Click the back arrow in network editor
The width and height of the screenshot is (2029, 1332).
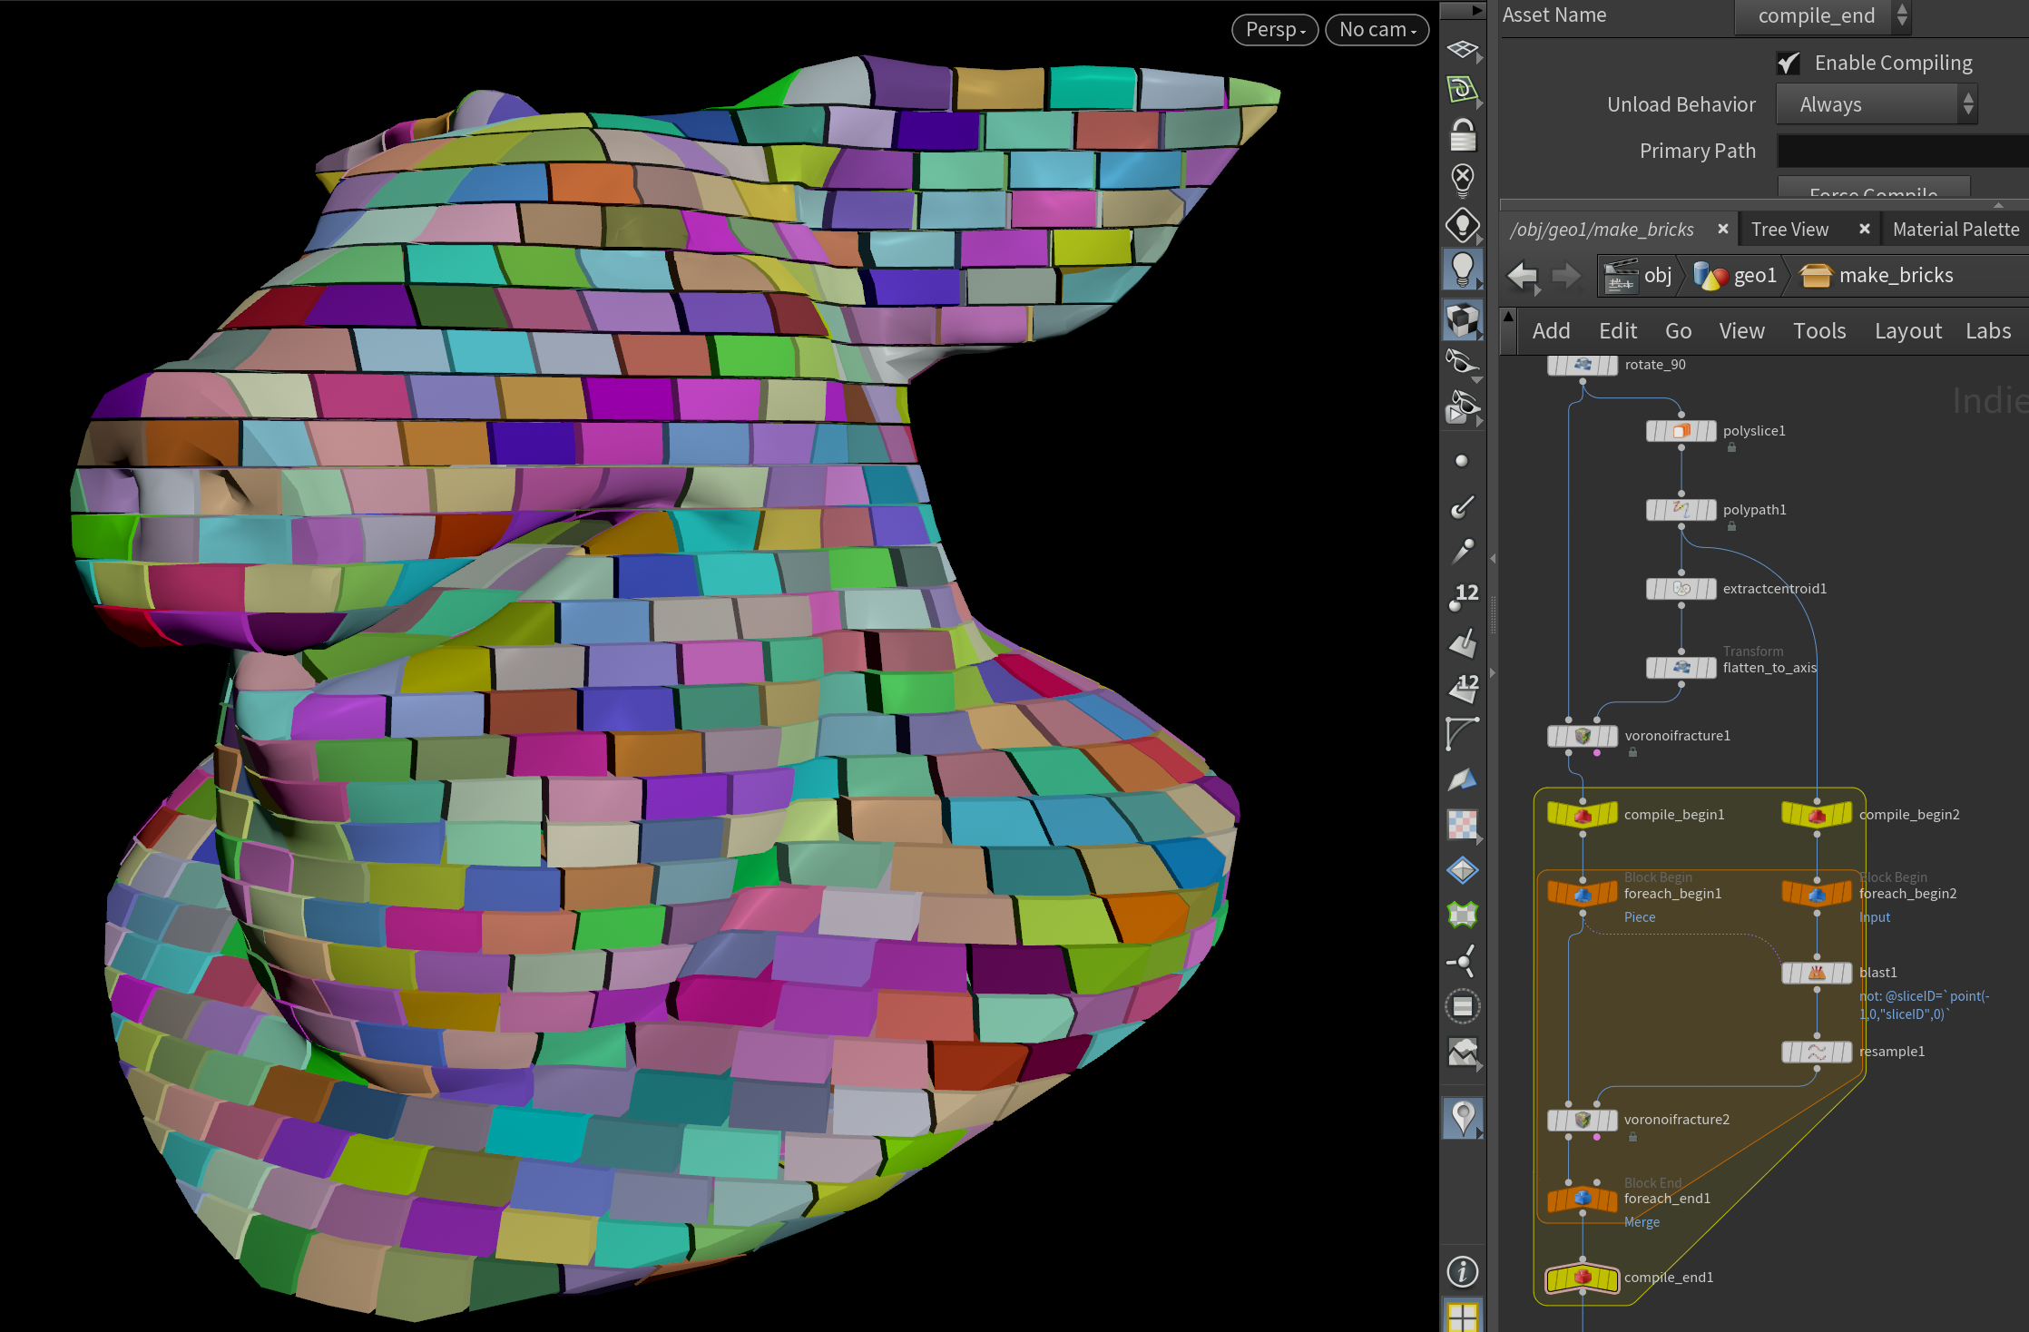pos(1522,275)
